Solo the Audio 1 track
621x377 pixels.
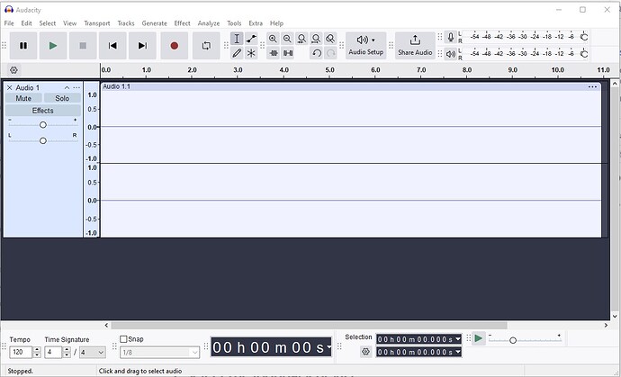click(62, 98)
